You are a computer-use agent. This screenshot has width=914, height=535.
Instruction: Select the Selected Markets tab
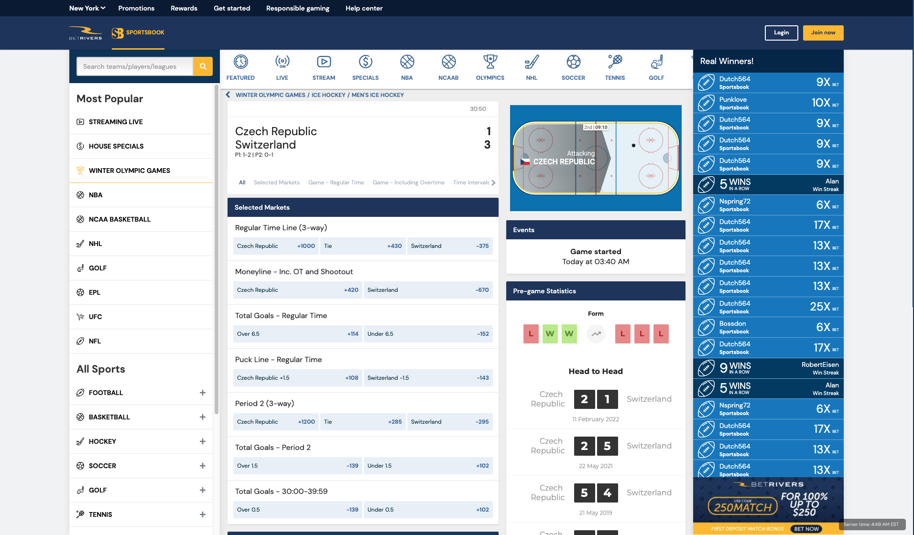(x=277, y=182)
